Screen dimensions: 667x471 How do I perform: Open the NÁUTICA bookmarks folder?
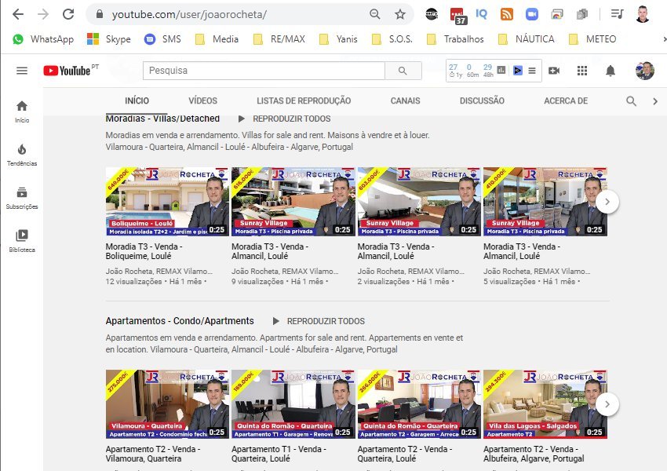[x=527, y=39]
